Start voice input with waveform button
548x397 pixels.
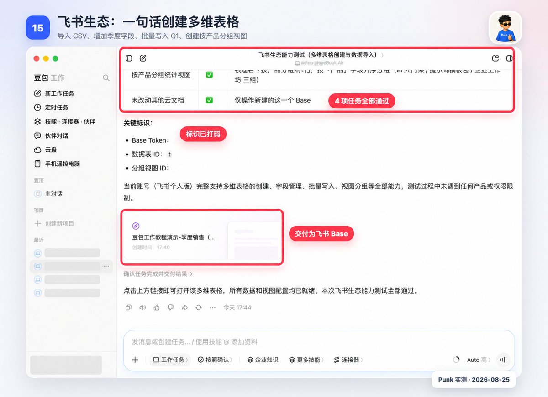[503, 360]
